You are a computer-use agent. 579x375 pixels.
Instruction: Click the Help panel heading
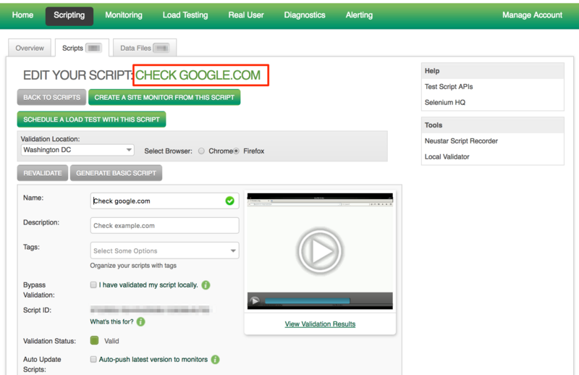(x=432, y=71)
